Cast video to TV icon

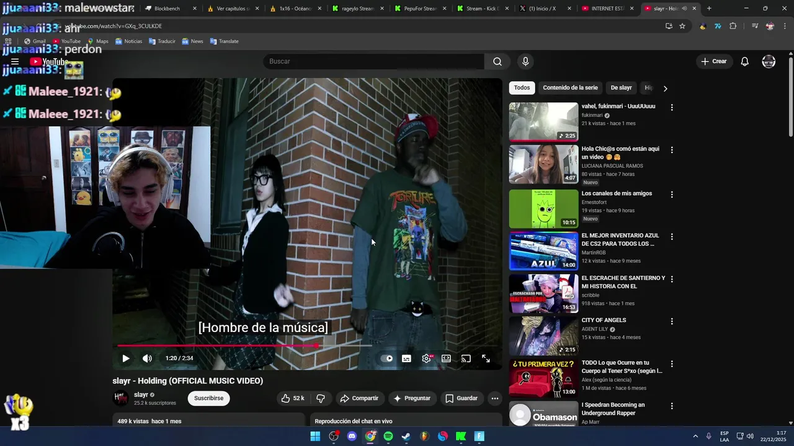[466, 358]
